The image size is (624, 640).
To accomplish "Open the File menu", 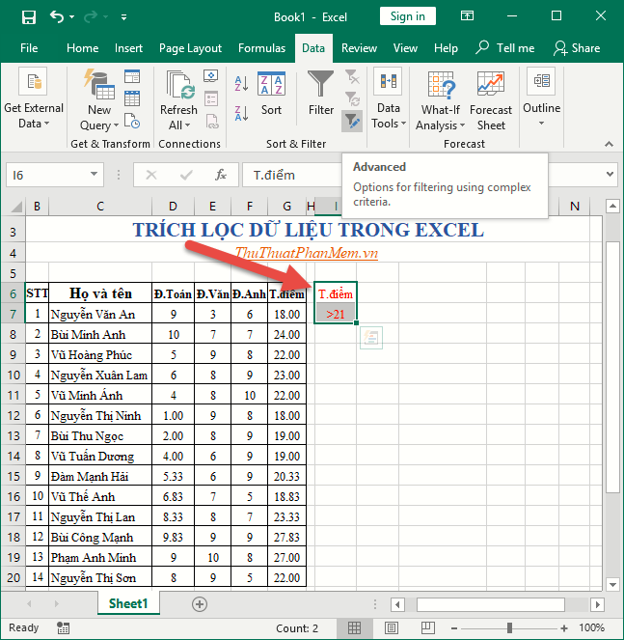I will point(29,48).
